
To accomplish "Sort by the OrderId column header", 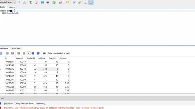I will [x=21, y=58].
